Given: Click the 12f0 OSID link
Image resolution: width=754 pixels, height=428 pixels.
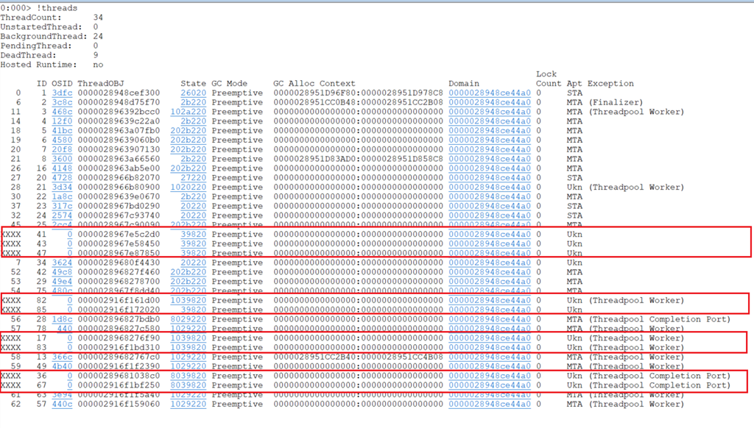Looking at the screenshot, I should [x=63, y=121].
